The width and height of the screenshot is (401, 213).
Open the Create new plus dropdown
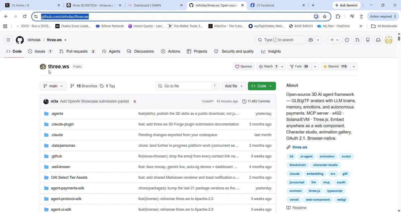334,40
